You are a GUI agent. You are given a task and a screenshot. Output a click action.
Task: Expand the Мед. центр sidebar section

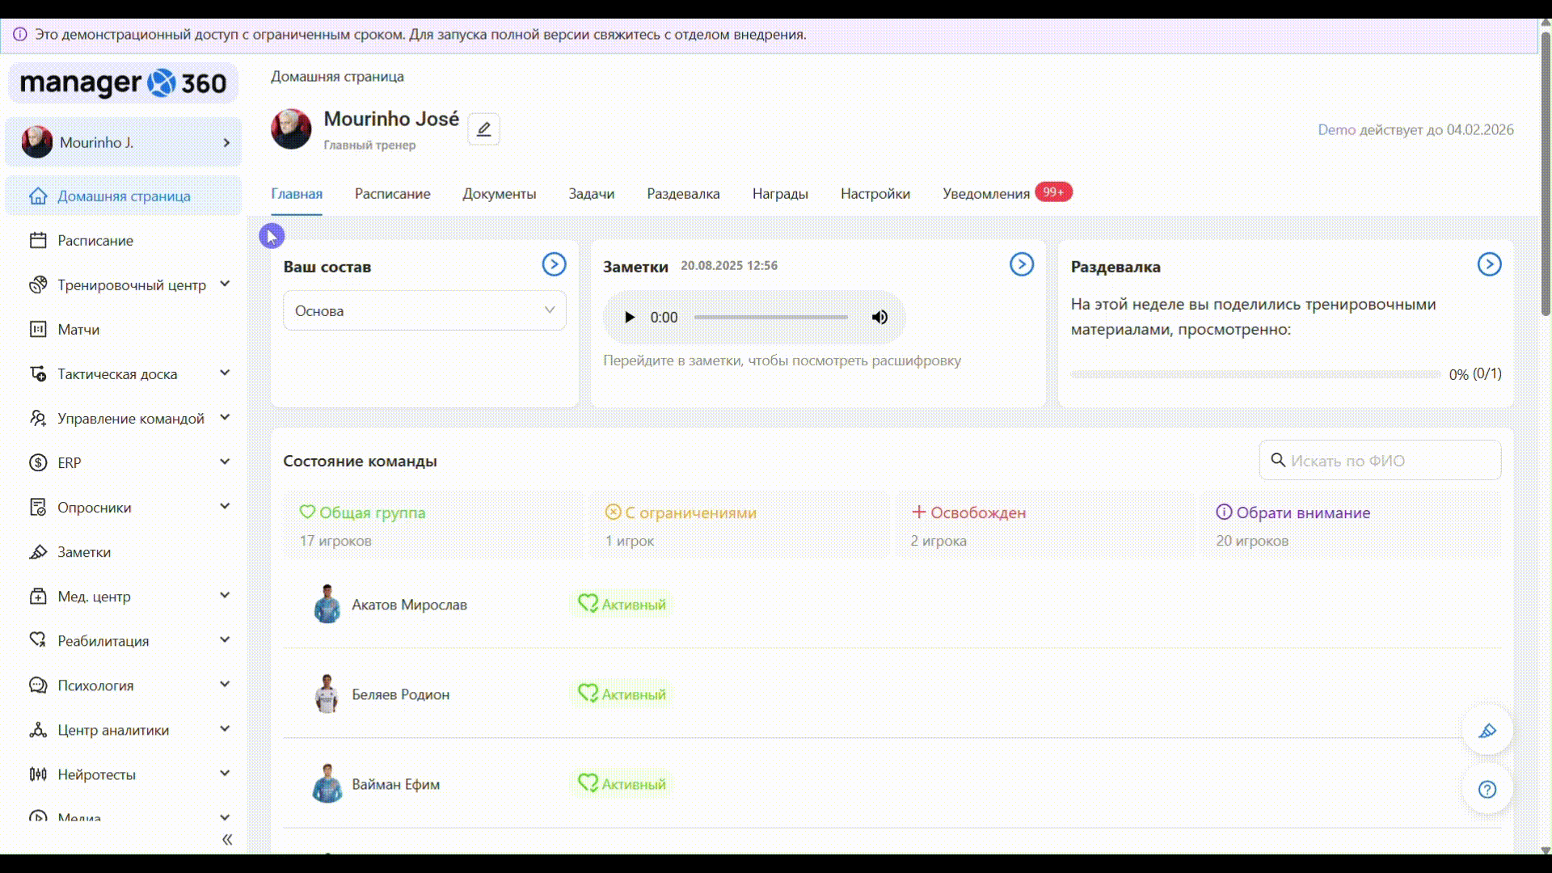(x=94, y=597)
